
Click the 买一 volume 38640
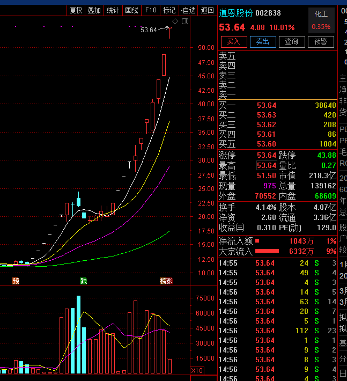326,106
